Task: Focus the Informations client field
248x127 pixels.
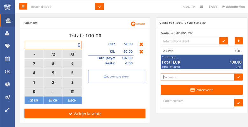Action: [x=190, y=41]
